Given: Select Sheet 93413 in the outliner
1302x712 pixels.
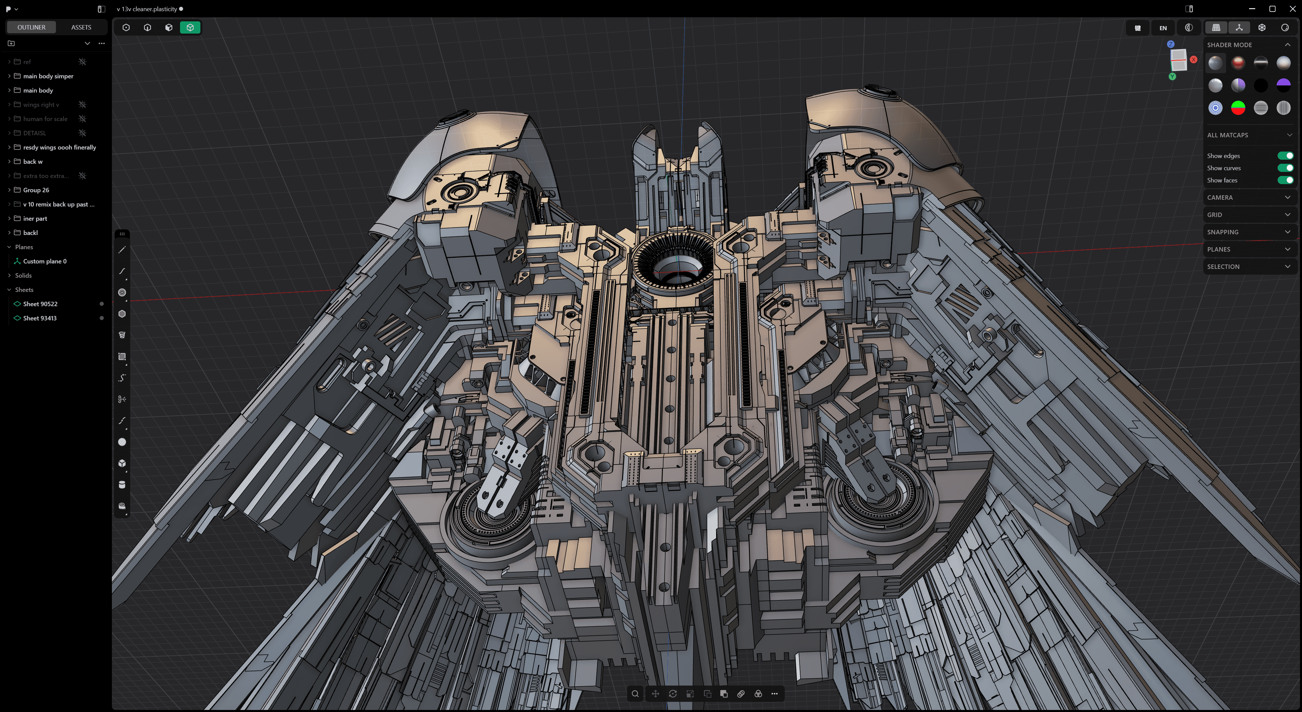Looking at the screenshot, I should pyautogui.click(x=40, y=318).
